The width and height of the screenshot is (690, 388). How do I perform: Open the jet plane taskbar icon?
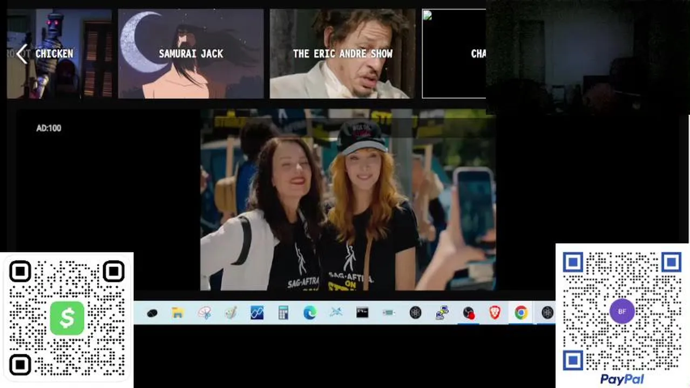[x=336, y=312]
